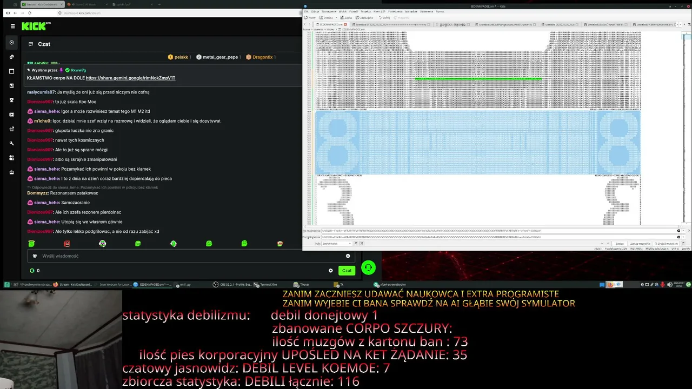Switch to EEDENMPADEE.om tab in Kate
This screenshot has height=389, width=692.
tap(330, 24)
